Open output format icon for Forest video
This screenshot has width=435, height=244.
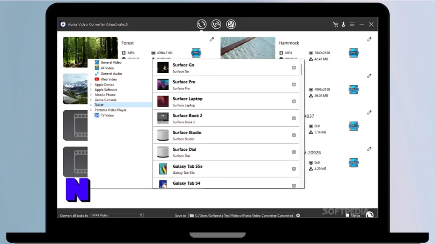click(196, 53)
